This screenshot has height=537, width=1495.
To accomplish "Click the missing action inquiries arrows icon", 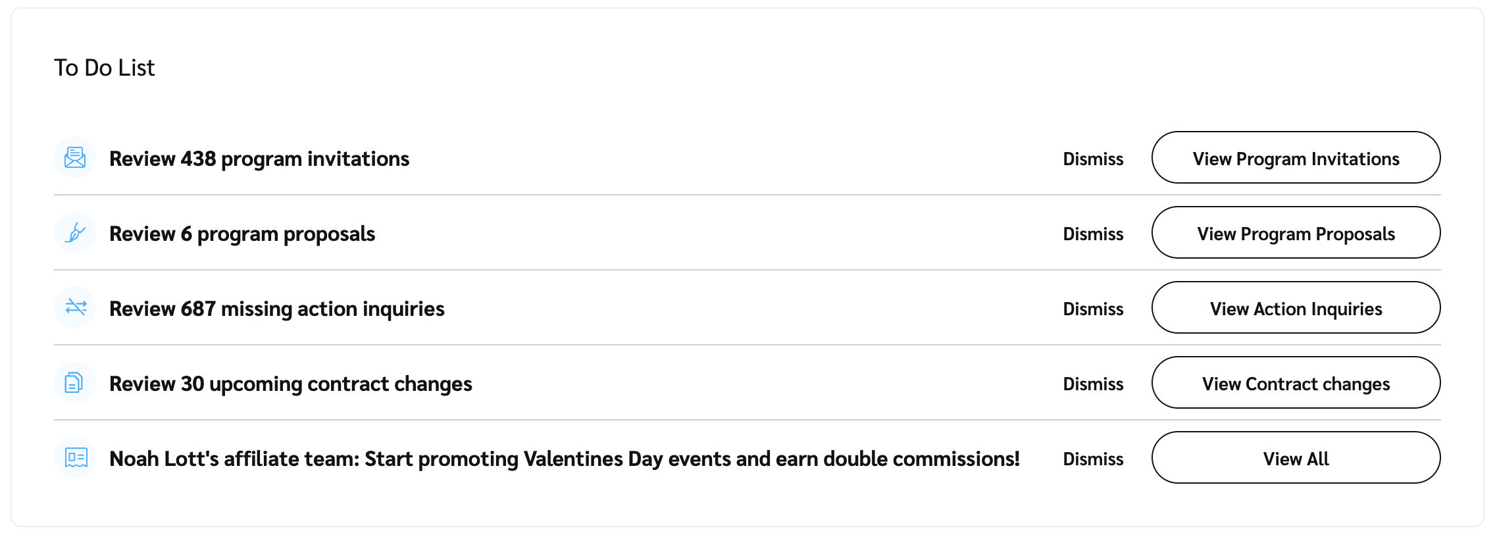I will (75, 308).
